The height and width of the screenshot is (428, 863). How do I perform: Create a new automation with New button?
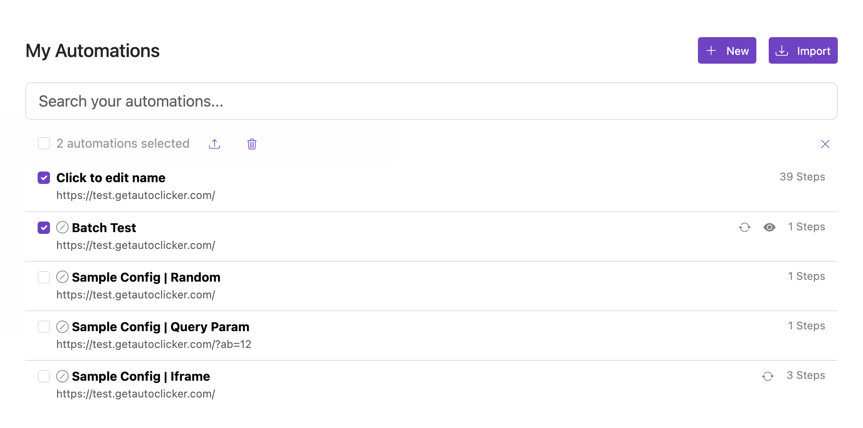(727, 50)
